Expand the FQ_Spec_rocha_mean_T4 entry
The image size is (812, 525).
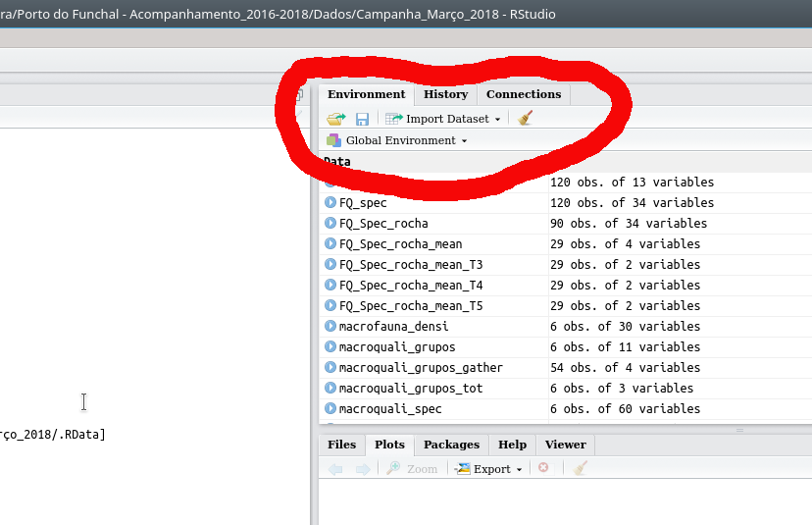[330, 285]
